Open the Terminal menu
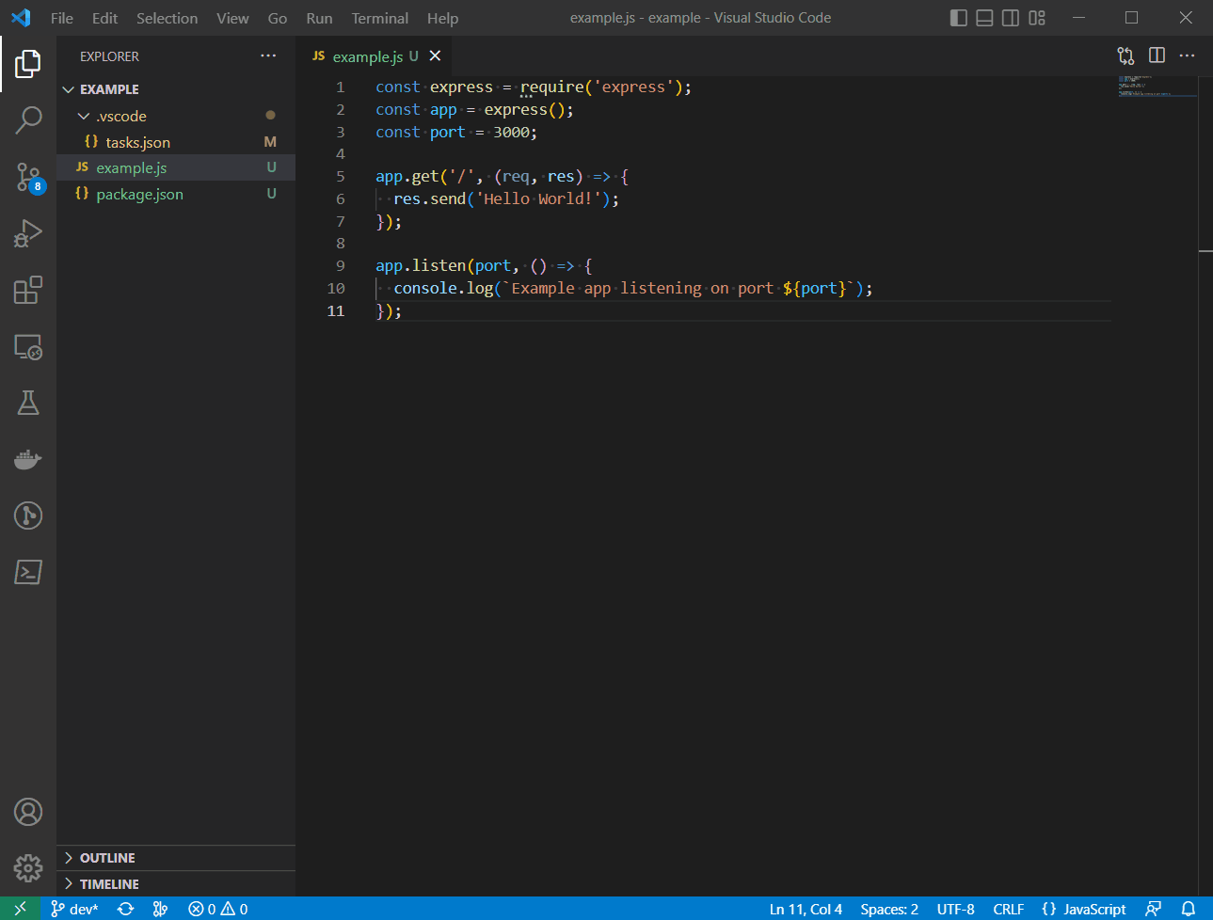 [x=379, y=18]
